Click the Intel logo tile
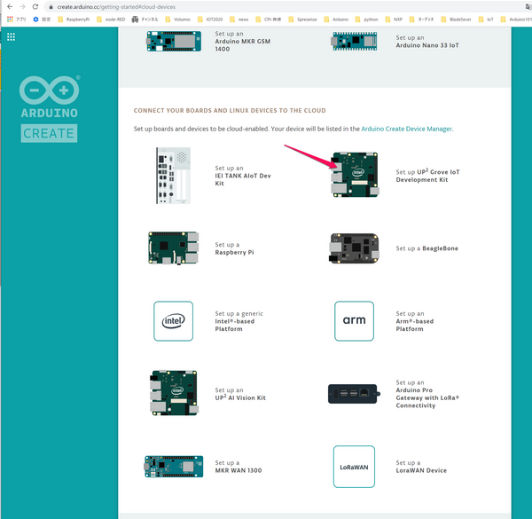 (174, 321)
